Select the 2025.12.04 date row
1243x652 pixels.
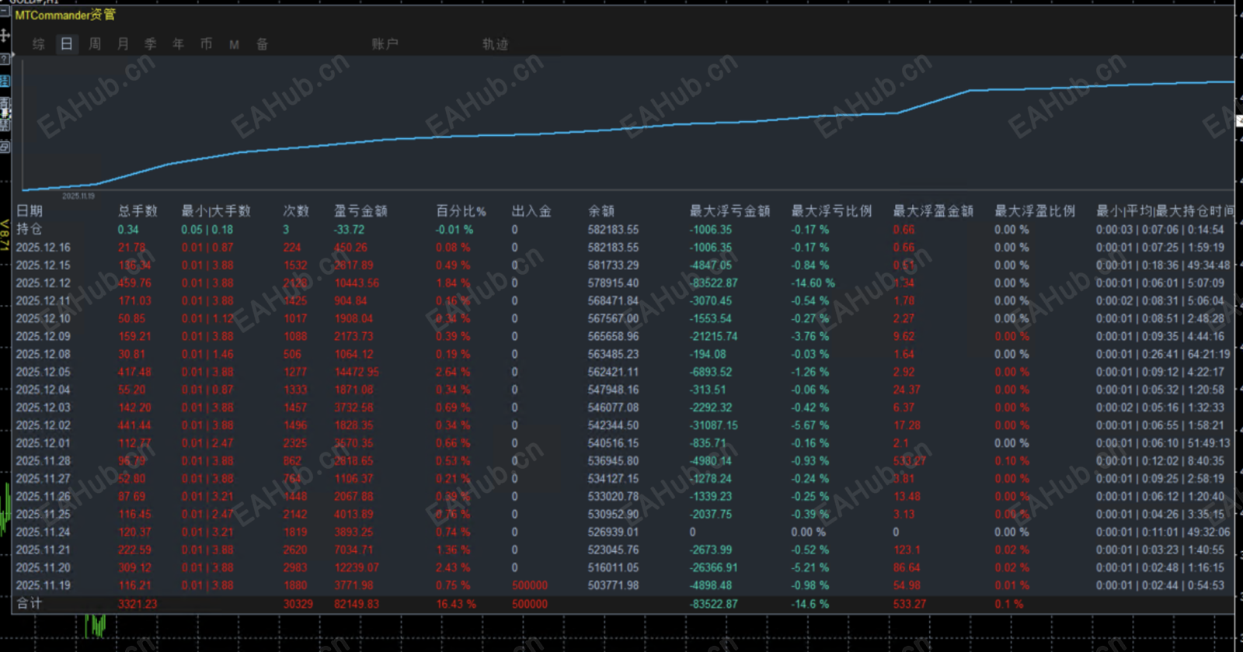(44, 390)
